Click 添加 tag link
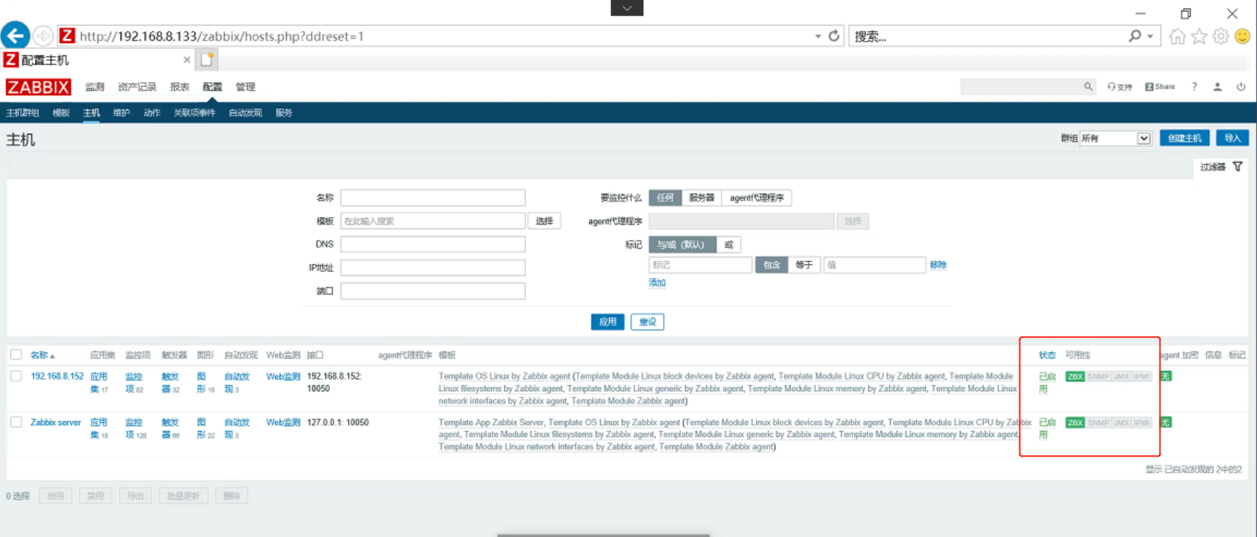 point(657,283)
